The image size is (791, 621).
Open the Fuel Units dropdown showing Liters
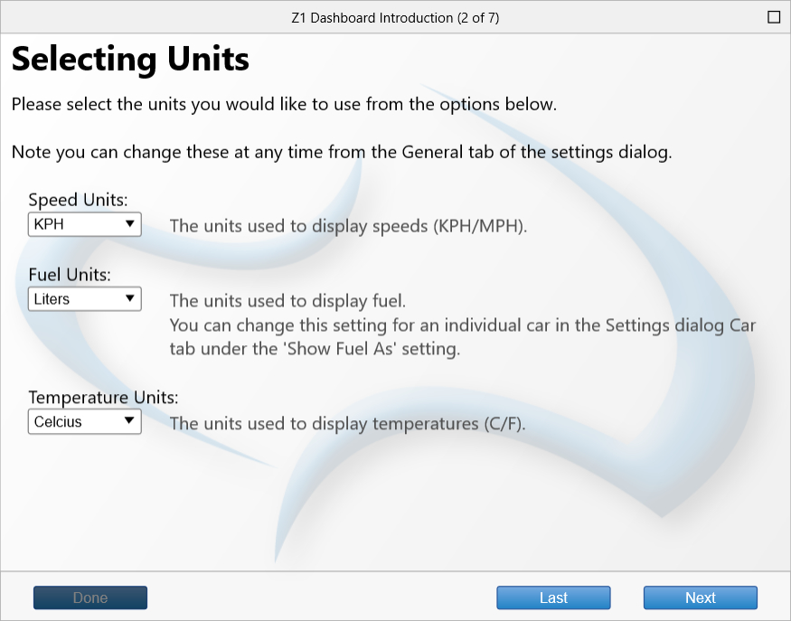pos(85,299)
